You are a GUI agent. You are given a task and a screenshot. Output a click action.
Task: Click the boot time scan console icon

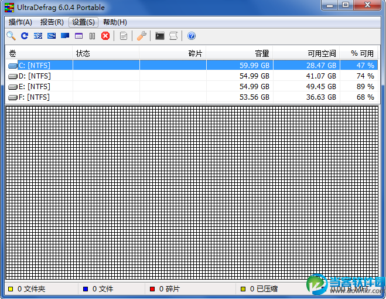(x=160, y=36)
